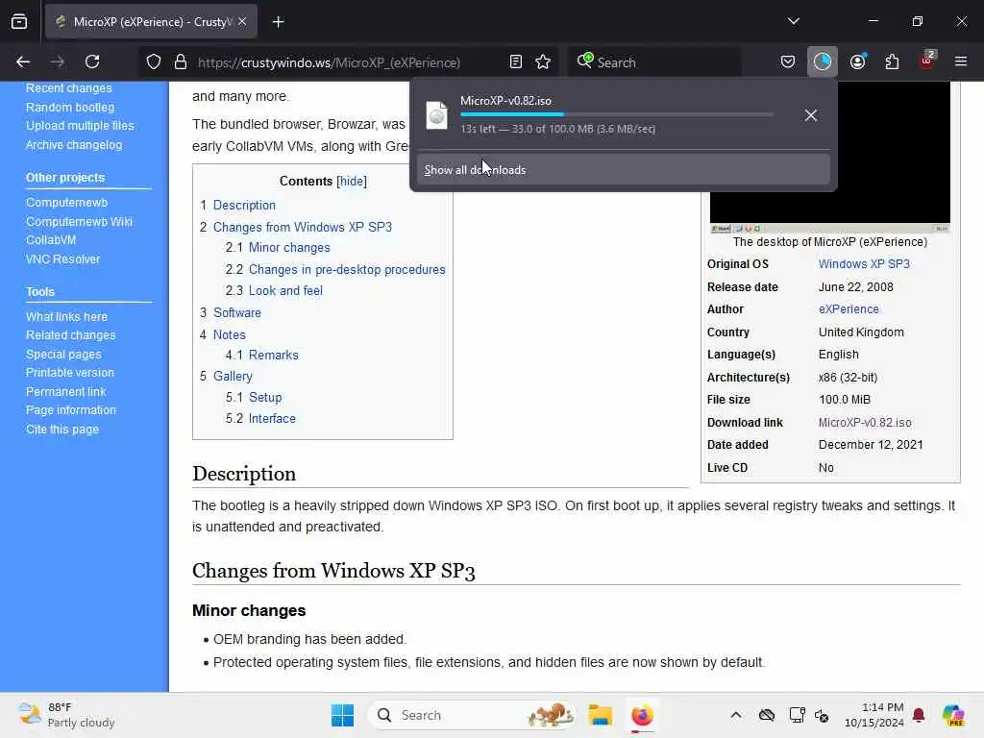
Task: Open VNC Resolver sidebar link
Action: [62, 259]
